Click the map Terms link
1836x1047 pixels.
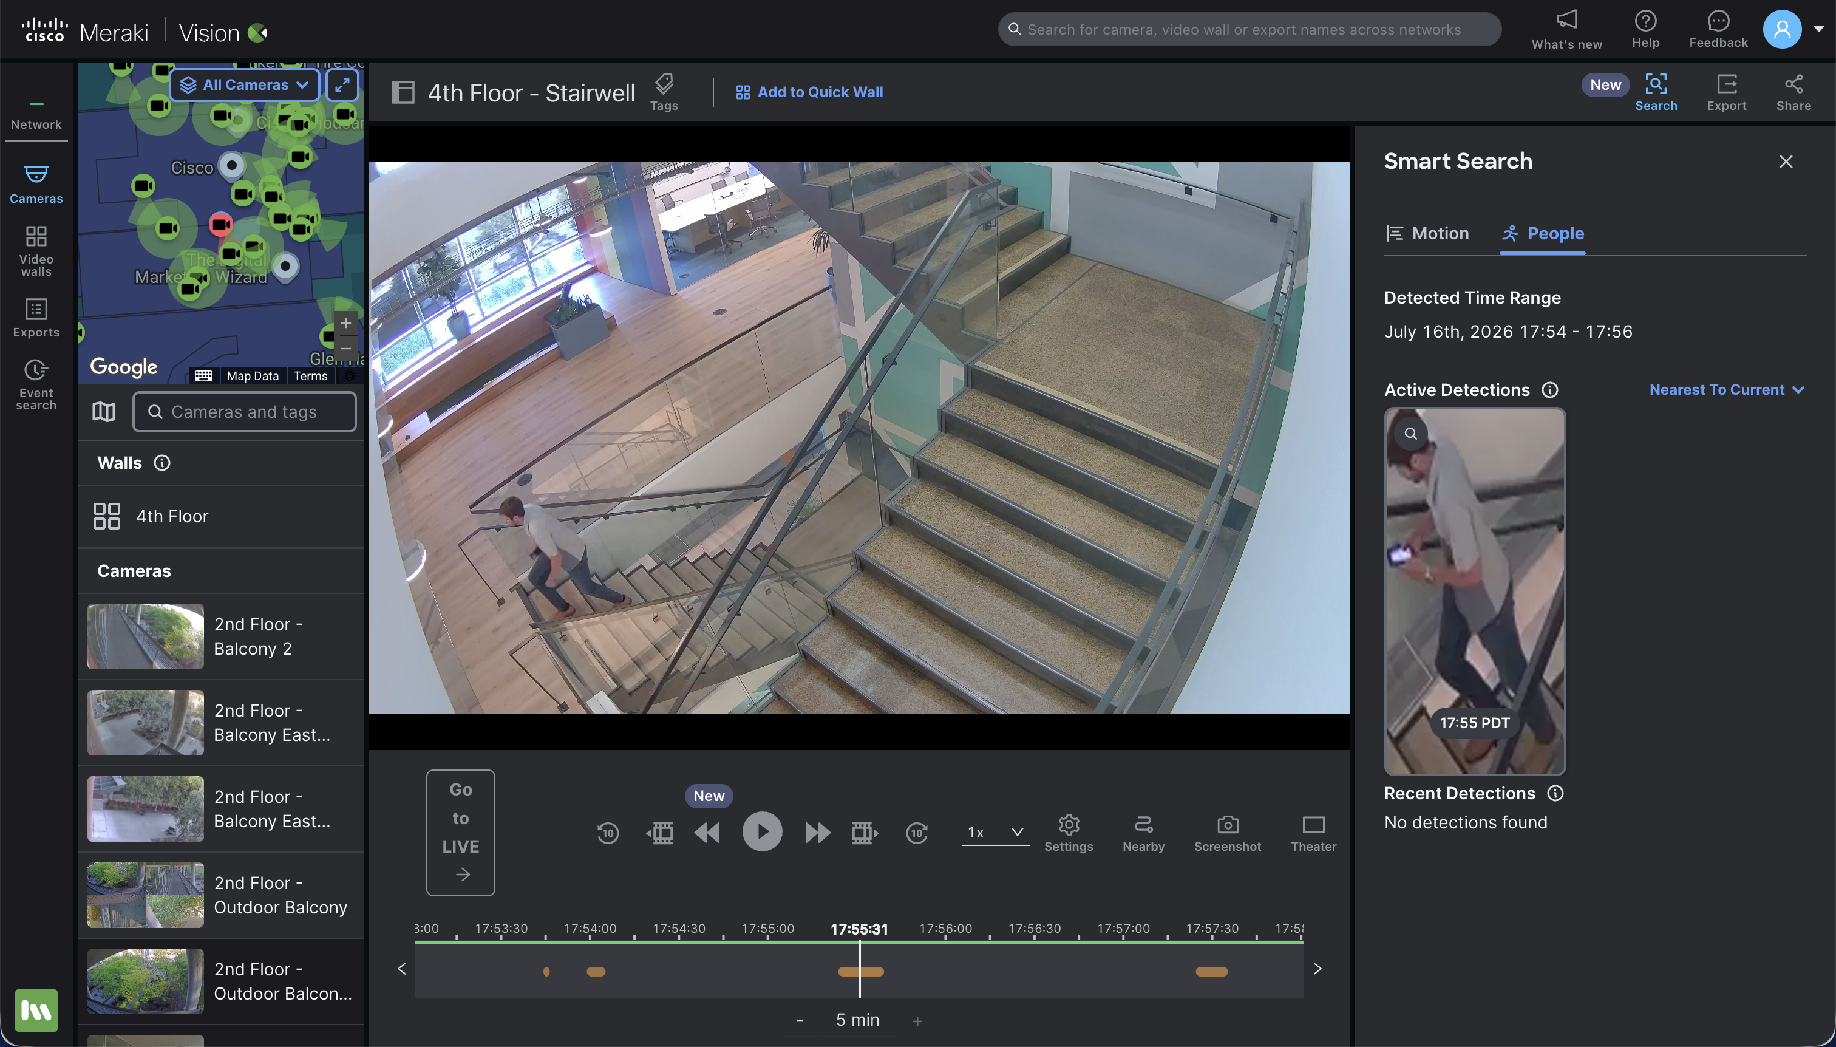310,375
